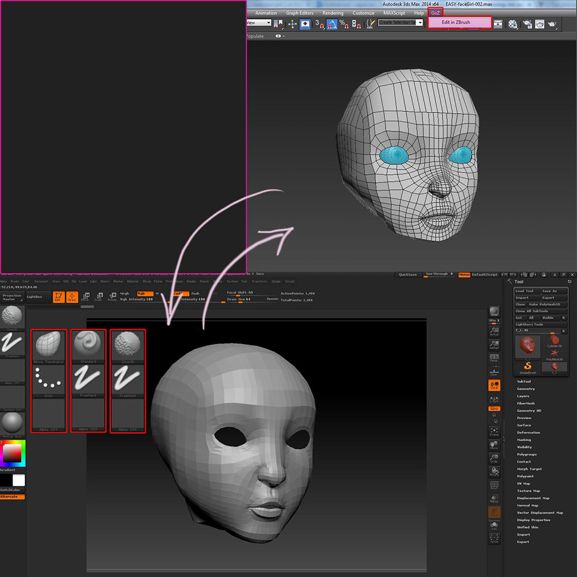Open the GoZ menu in 3ds Max

(435, 13)
